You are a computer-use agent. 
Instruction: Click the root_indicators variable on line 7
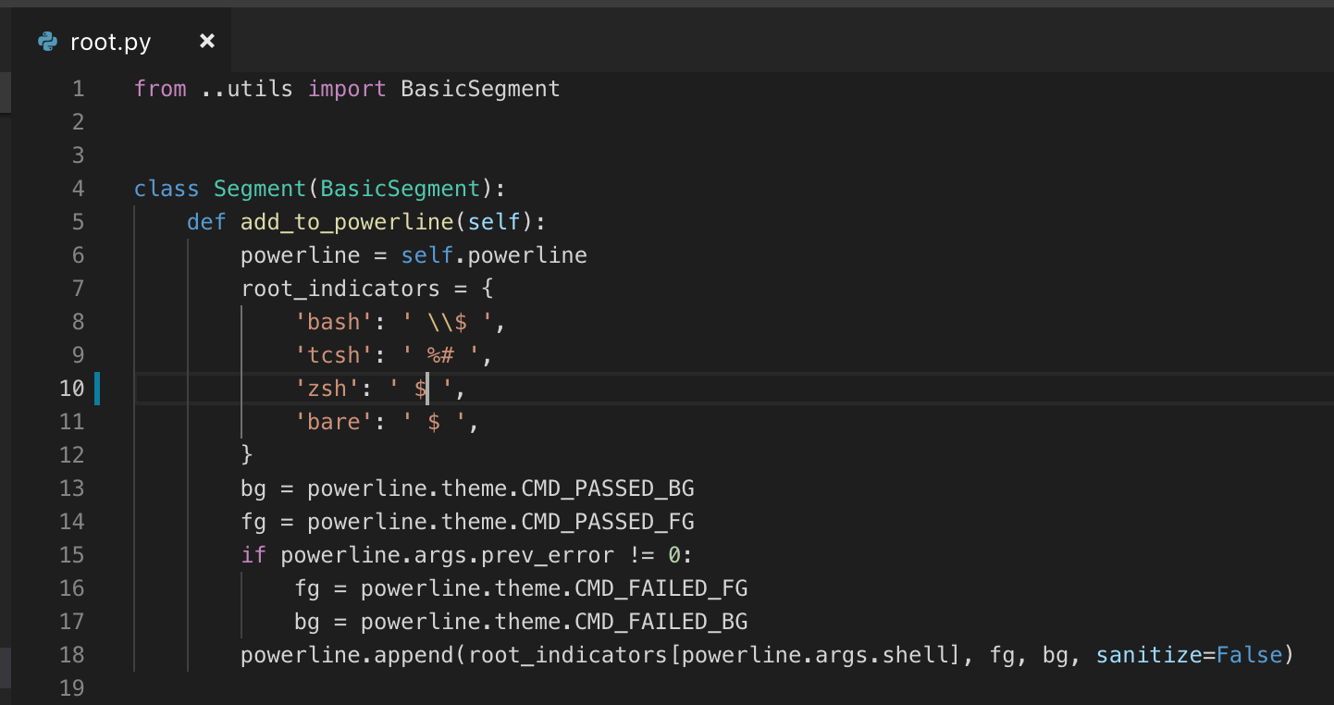(340, 288)
